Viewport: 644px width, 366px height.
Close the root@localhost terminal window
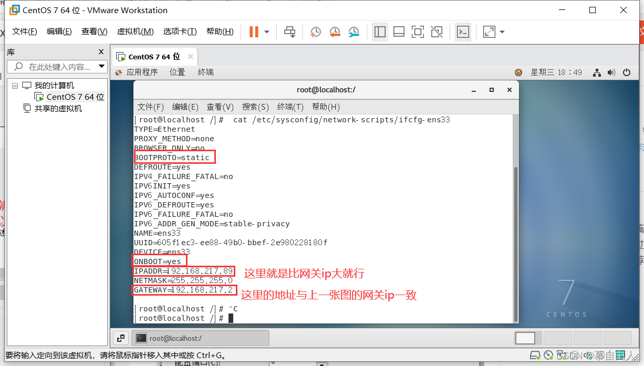click(510, 90)
